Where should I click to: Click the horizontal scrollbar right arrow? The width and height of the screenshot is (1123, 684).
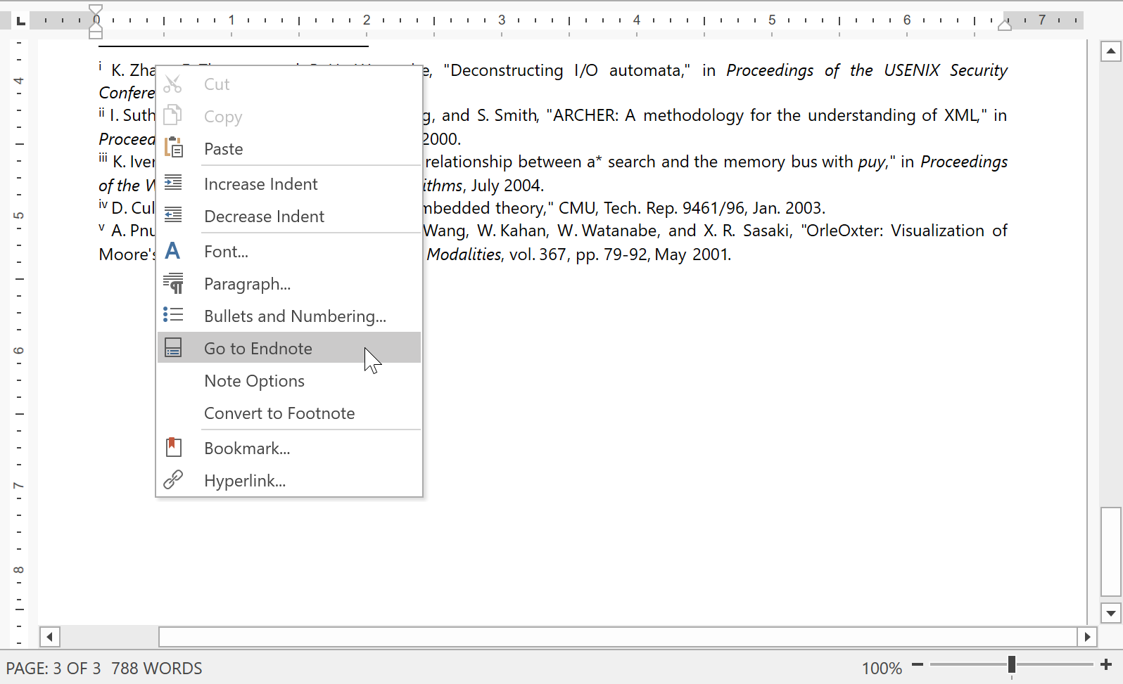click(1087, 637)
